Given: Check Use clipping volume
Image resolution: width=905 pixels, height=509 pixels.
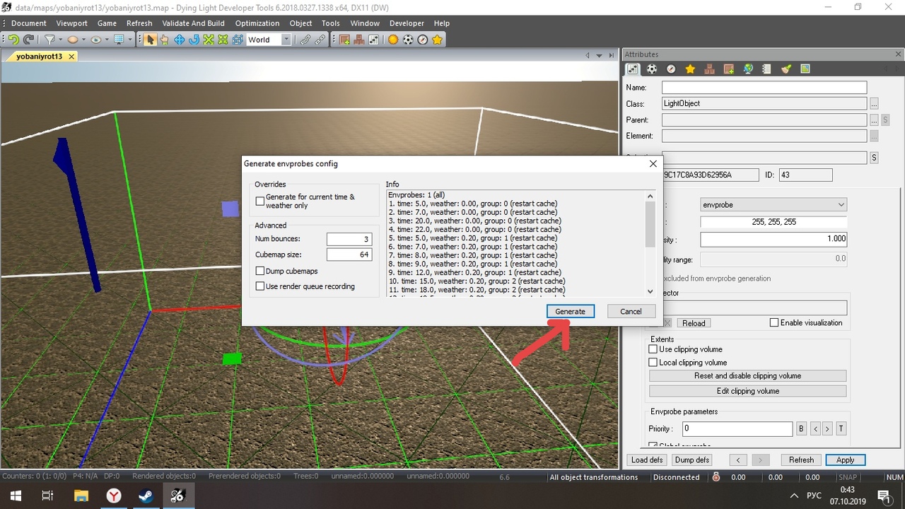Looking at the screenshot, I should [x=653, y=349].
